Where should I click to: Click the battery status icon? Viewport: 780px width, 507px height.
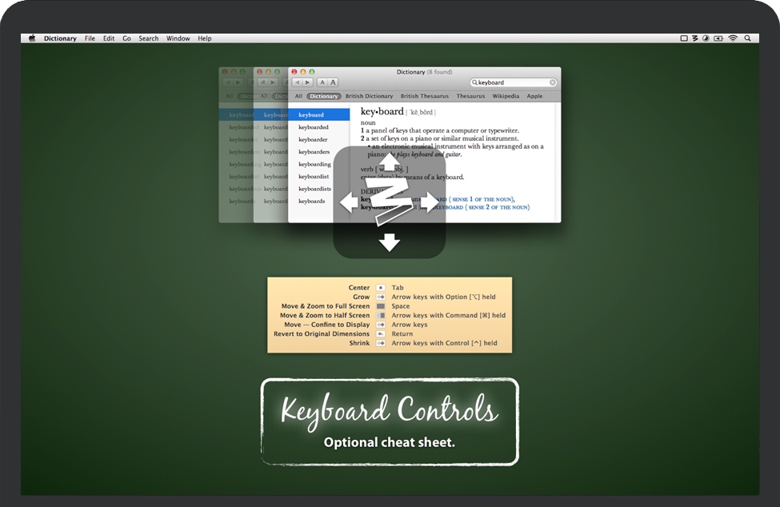(x=718, y=38)
